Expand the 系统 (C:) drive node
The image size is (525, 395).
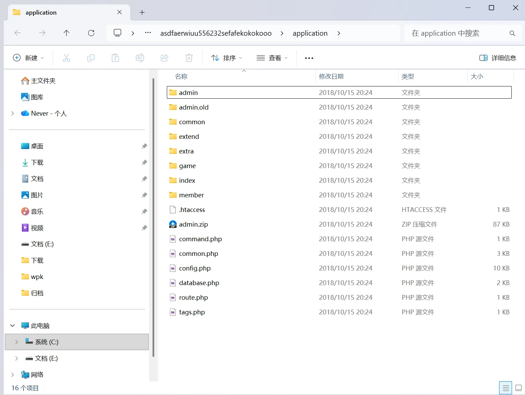coord(16,342)
